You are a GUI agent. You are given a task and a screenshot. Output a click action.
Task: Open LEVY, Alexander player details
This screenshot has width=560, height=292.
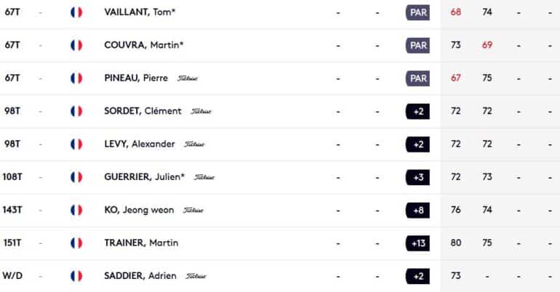coord(140,144)
